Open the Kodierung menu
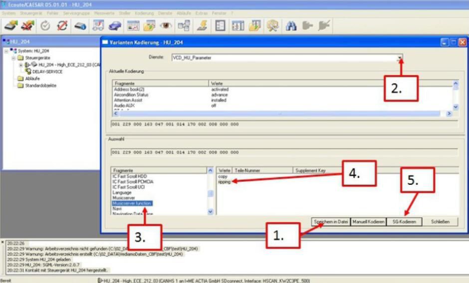The width and height of the screenshot is (469, 283). 144,12
